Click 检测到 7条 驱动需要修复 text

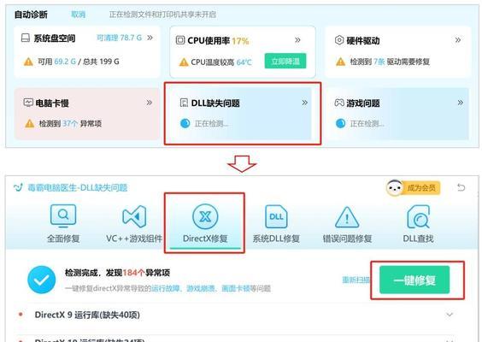pos(390,62)
